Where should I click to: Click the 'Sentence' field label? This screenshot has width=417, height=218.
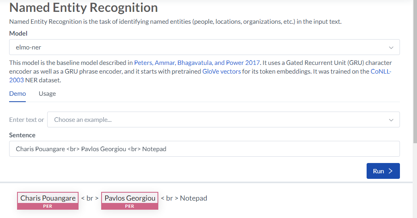22,135
